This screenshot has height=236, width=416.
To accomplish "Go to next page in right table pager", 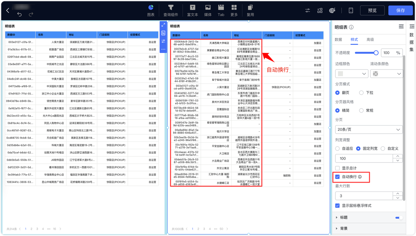I will tap(227, 229).
